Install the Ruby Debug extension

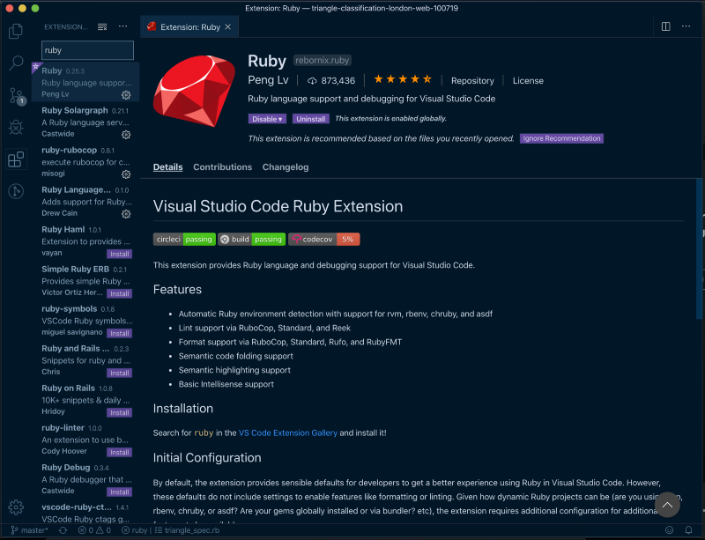[x=119, y=492]
